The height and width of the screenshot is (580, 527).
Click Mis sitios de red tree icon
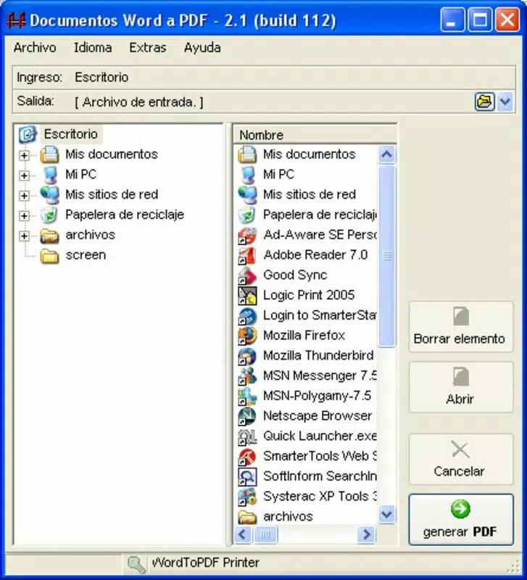pos(49,194)
